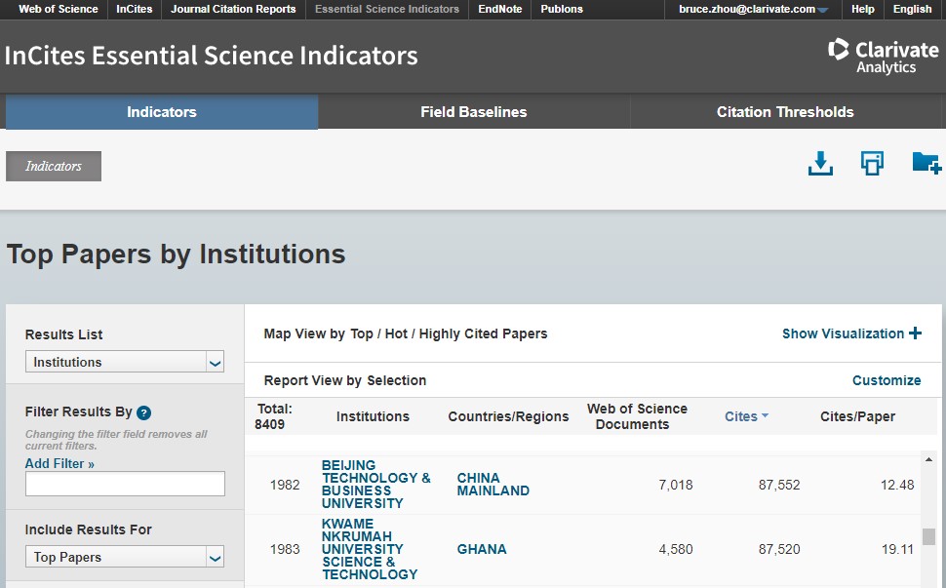The width and height of the screenshot is (946, 588).
Task: Open Beijing Technology & Business University link
Action: (x=375, y=485)
